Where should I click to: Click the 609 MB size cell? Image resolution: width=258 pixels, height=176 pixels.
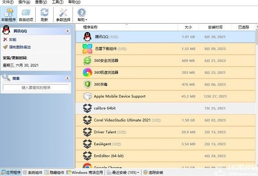pos(188,61)
